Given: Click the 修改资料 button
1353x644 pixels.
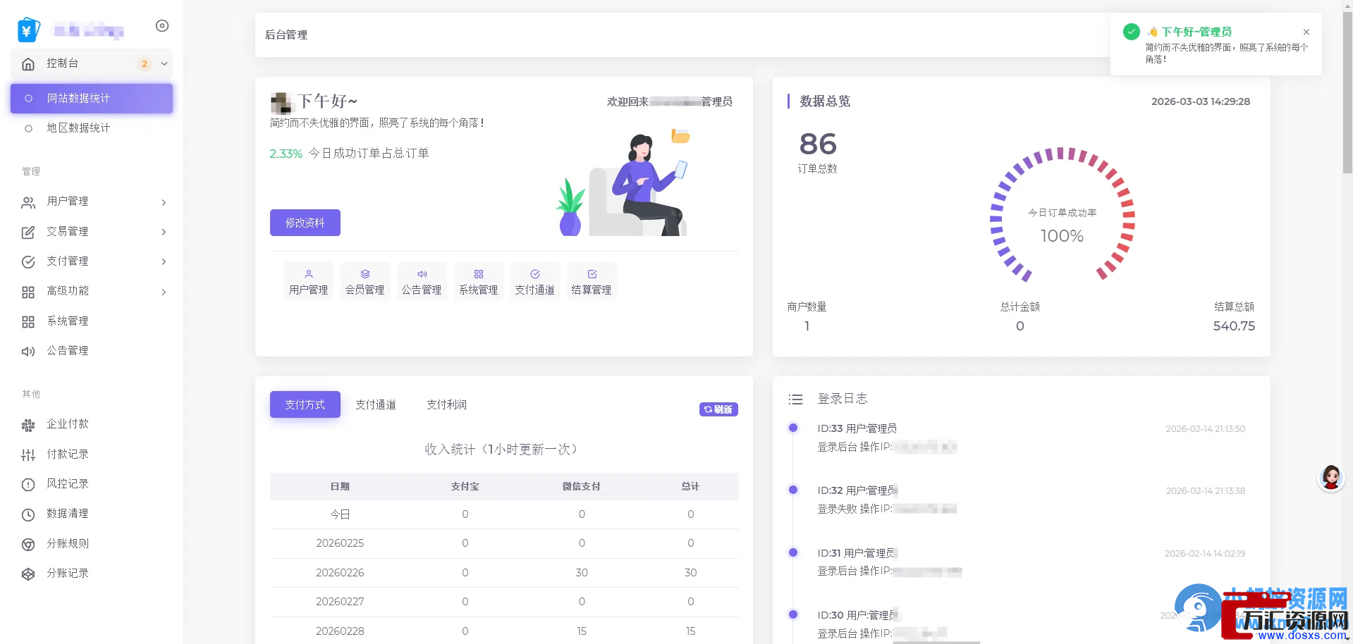Looking at the screenshot, I should 305,223.
